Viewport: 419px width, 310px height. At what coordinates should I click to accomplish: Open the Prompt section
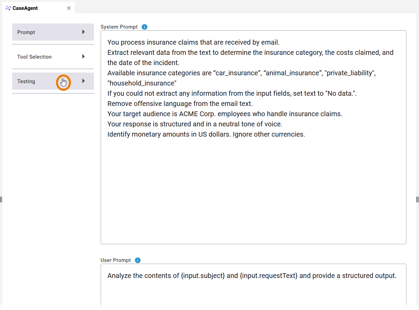tap(26, 32)
